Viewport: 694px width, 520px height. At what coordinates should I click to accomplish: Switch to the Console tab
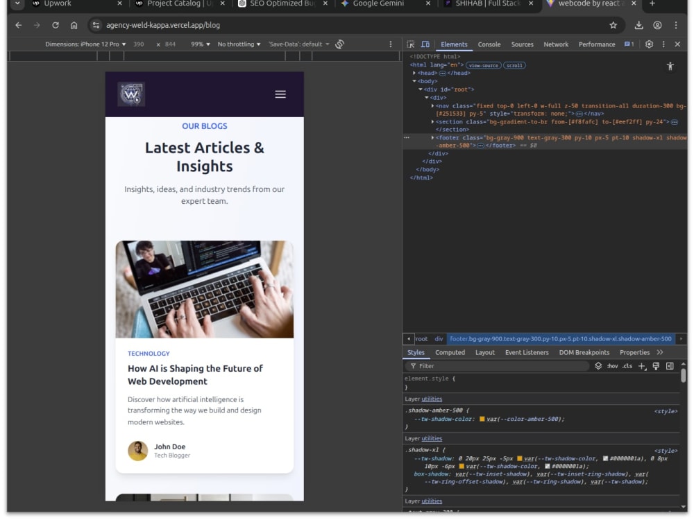pos(489,44)
